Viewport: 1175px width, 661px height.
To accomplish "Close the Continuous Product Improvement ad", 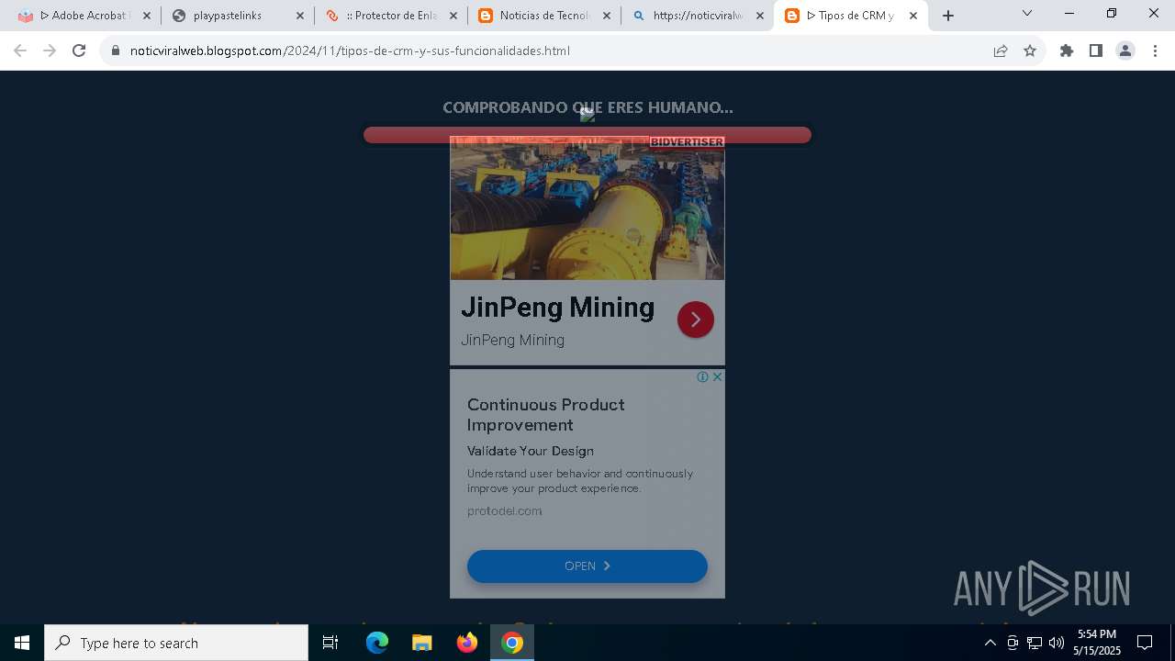I will [x=717, y=376].
